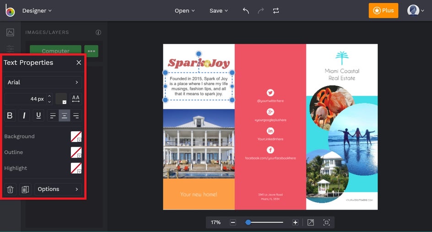Image resolution: width=432 pixels, height=232 pixels.
Task: Toggle Italic text formatting
Action: (x=24, y=115)
